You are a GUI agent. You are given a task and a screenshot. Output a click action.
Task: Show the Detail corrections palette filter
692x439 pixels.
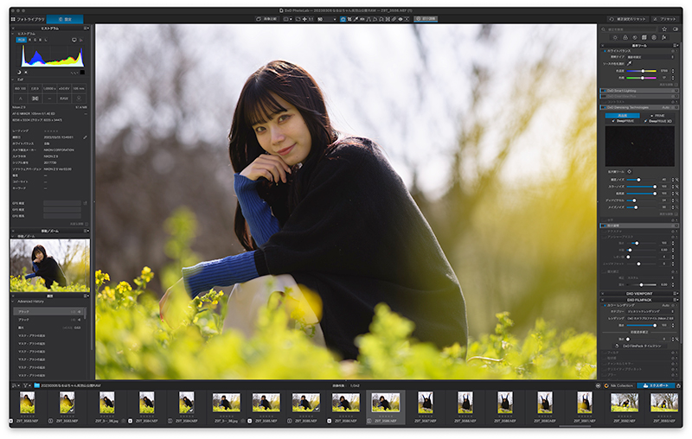[635, 37]
